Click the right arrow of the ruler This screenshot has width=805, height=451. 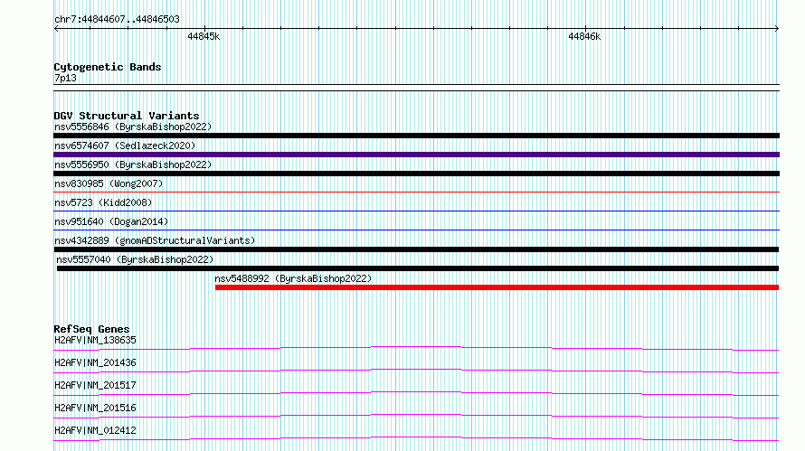(x=777, y=29)
